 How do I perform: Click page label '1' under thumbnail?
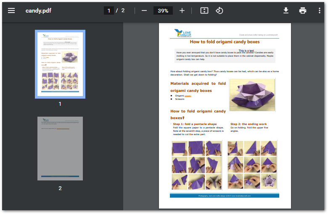(60, 104)
